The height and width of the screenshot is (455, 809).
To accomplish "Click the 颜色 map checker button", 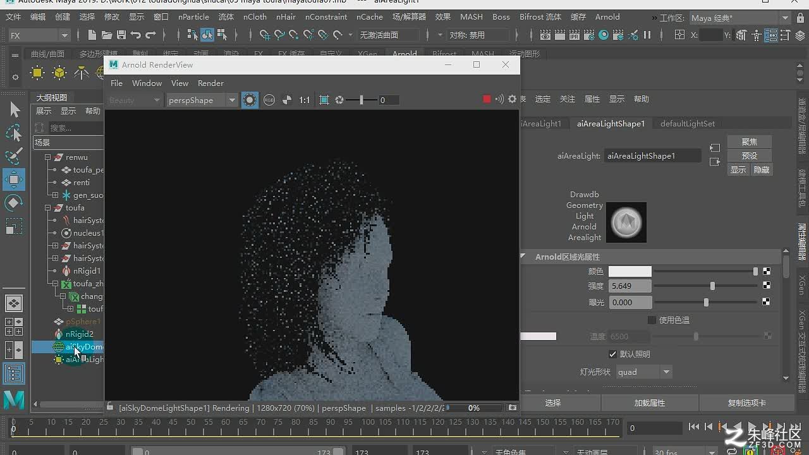I will coord(767,271).
